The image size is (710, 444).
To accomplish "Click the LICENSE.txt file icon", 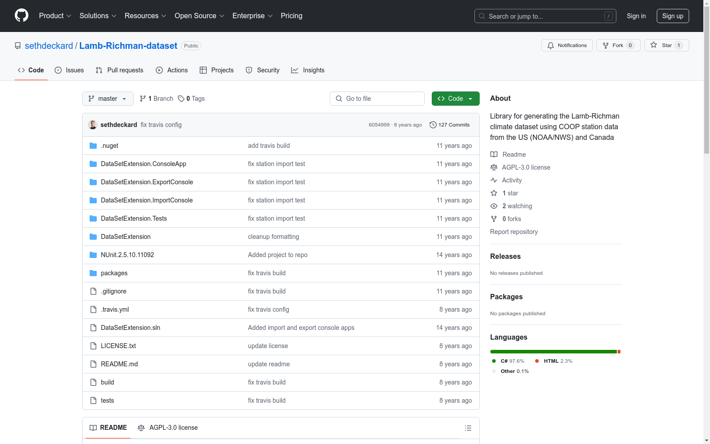I will pos(93,346).
